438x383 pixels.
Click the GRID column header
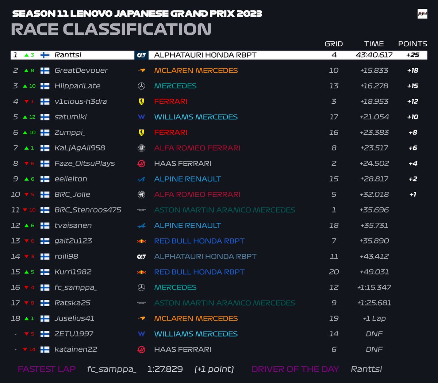[334, 44]
